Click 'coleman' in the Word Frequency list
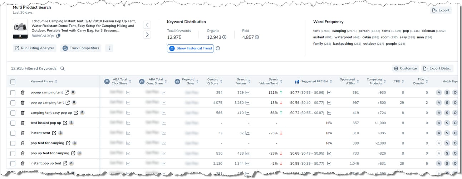This screenshot has width=462, height=179. [x=428, y=31]
